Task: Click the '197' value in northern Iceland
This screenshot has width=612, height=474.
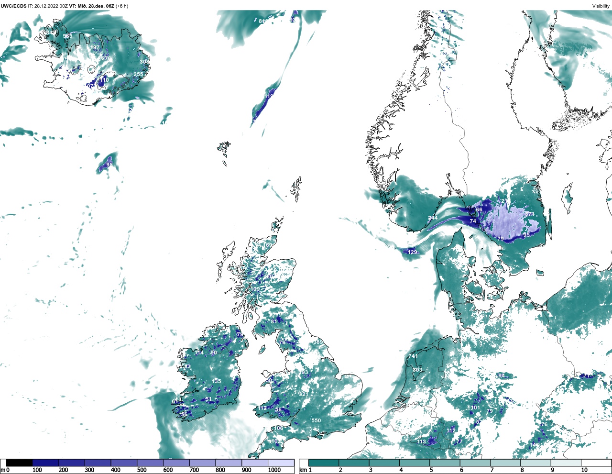Action: 95,48
